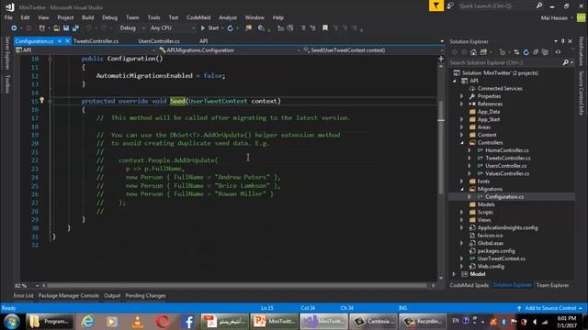
Task: Toggle collapse of Configuration constructor on line 10
Action: point(50,59)
